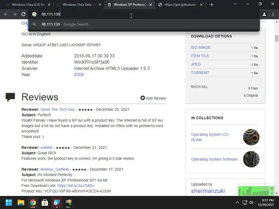279x209 pixels.
Task: Close the Windows Vista Beta tab
Action: click(x=100, y=5)
